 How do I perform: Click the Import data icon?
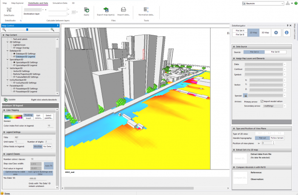[x=123, y=11]
